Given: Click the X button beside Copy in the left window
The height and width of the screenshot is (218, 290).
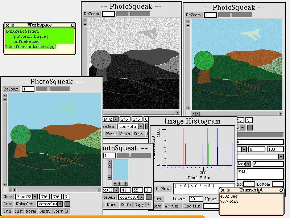Looking at the screenshot, I should click(x=67, y=211).
